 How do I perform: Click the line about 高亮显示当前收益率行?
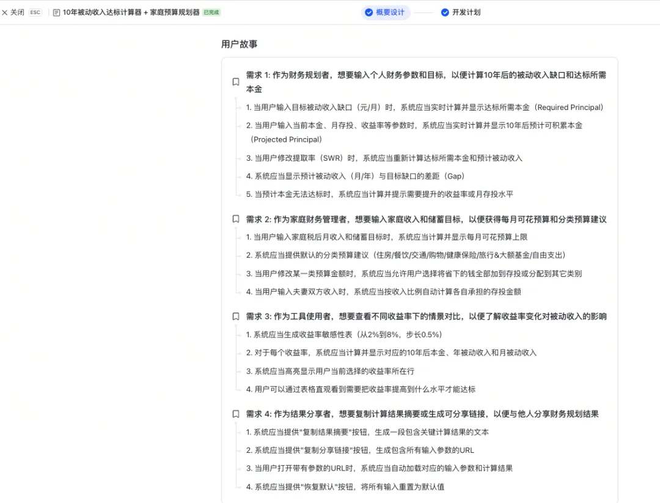pos(330,371)
